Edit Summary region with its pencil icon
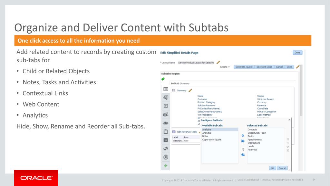 coord(190,90)
